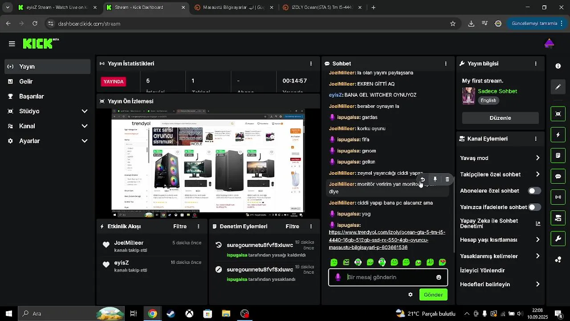This screenshot has width=570, height=321.
Task: Open the Steam icon in the Windows taskbar
Action: pos(171,313)
